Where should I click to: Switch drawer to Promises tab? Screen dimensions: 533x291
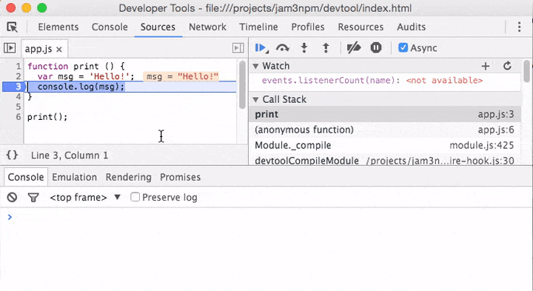tap(180, 177)
